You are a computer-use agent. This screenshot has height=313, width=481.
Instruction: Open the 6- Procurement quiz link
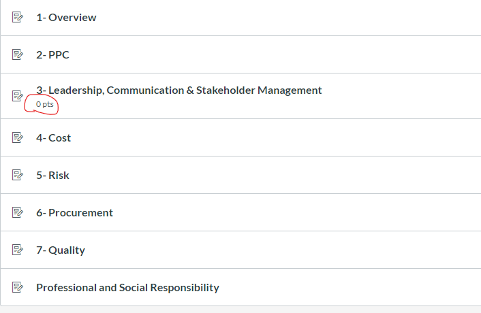coord(74,213)
